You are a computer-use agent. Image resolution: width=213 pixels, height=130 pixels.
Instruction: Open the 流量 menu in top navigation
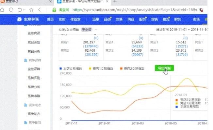tap(95, 19)
